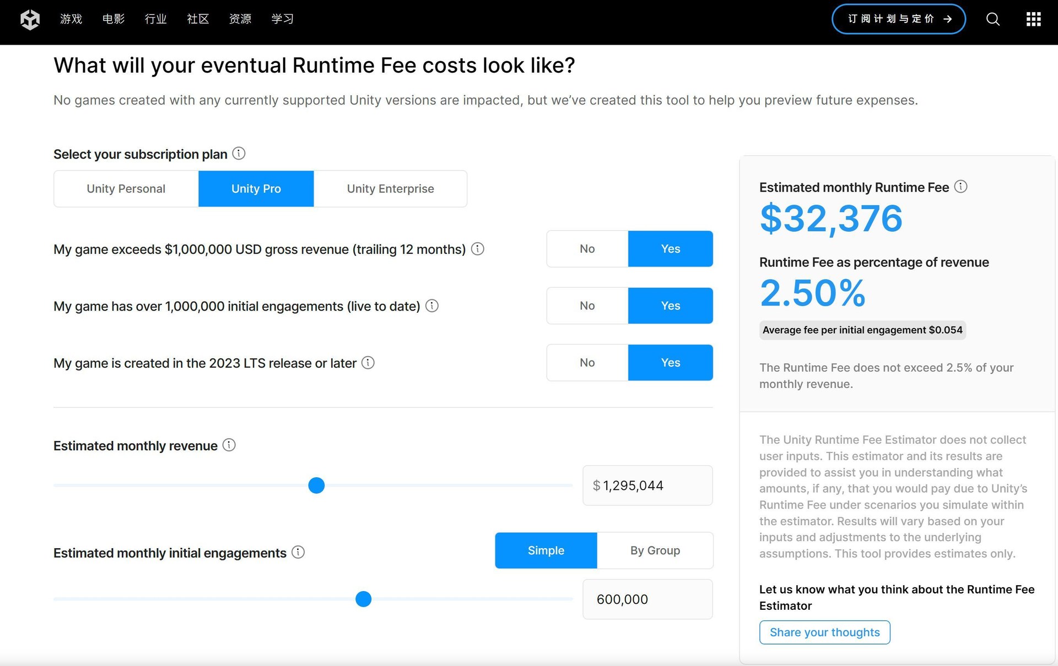Screen dimensions: 1058x666
Task: Click the 订阅计划与定价 button
Action: (x=898, y=19)
